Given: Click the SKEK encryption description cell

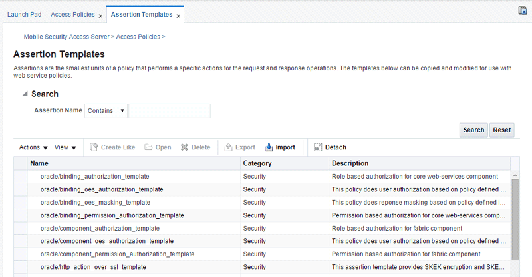Looking at the screenshot, I should [x=419, y=267].
